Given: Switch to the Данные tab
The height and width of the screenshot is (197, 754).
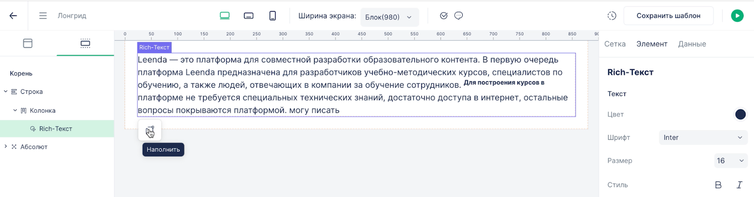Looking at the screenshot, I should click(x=692, y=44).
